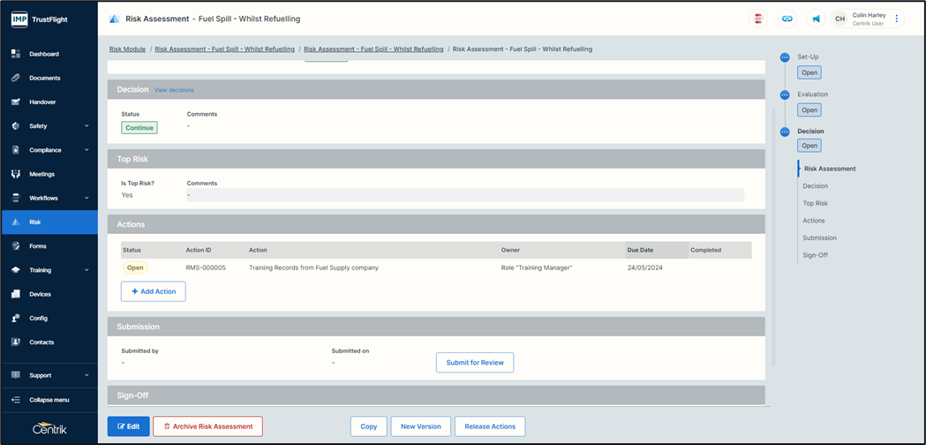
Task: Jump to Top Risk section in outline
Action: pos(815,203)
